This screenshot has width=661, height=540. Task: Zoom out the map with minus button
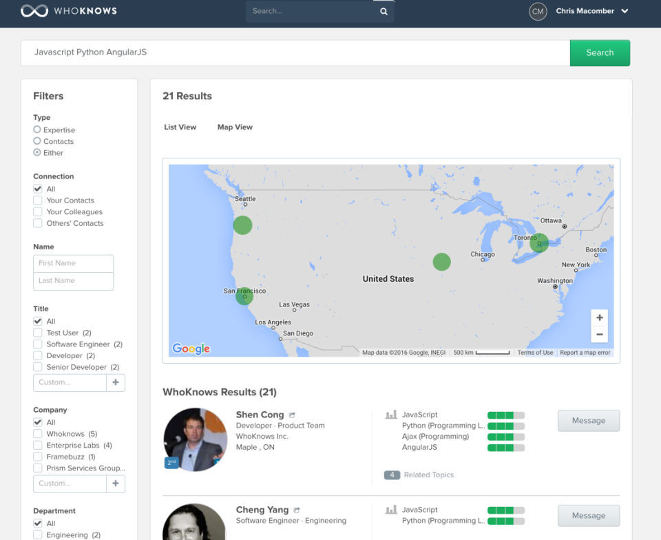click(600, 334)
